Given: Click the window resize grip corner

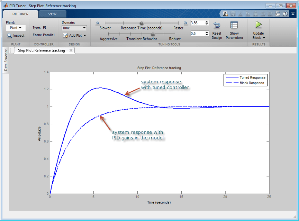Looking at the screenshot, I should tap(294, 217).
